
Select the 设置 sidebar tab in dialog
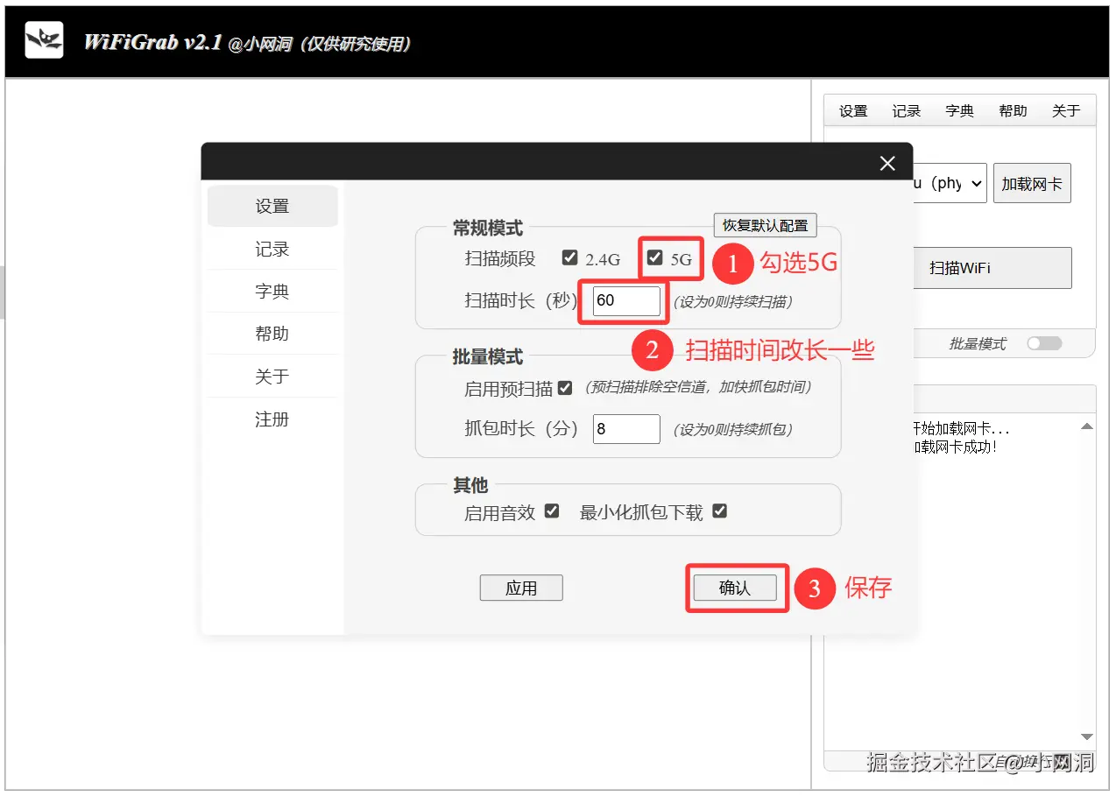pos(272,207)
